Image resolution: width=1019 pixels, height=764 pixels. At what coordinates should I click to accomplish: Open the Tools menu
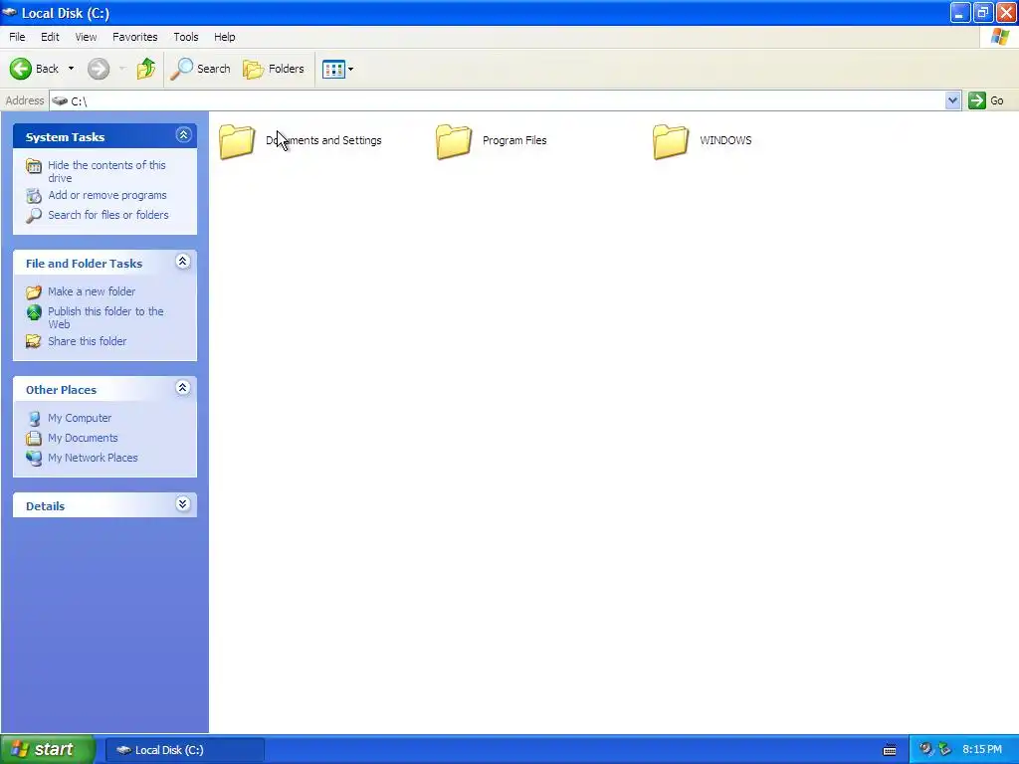(186, 37)
